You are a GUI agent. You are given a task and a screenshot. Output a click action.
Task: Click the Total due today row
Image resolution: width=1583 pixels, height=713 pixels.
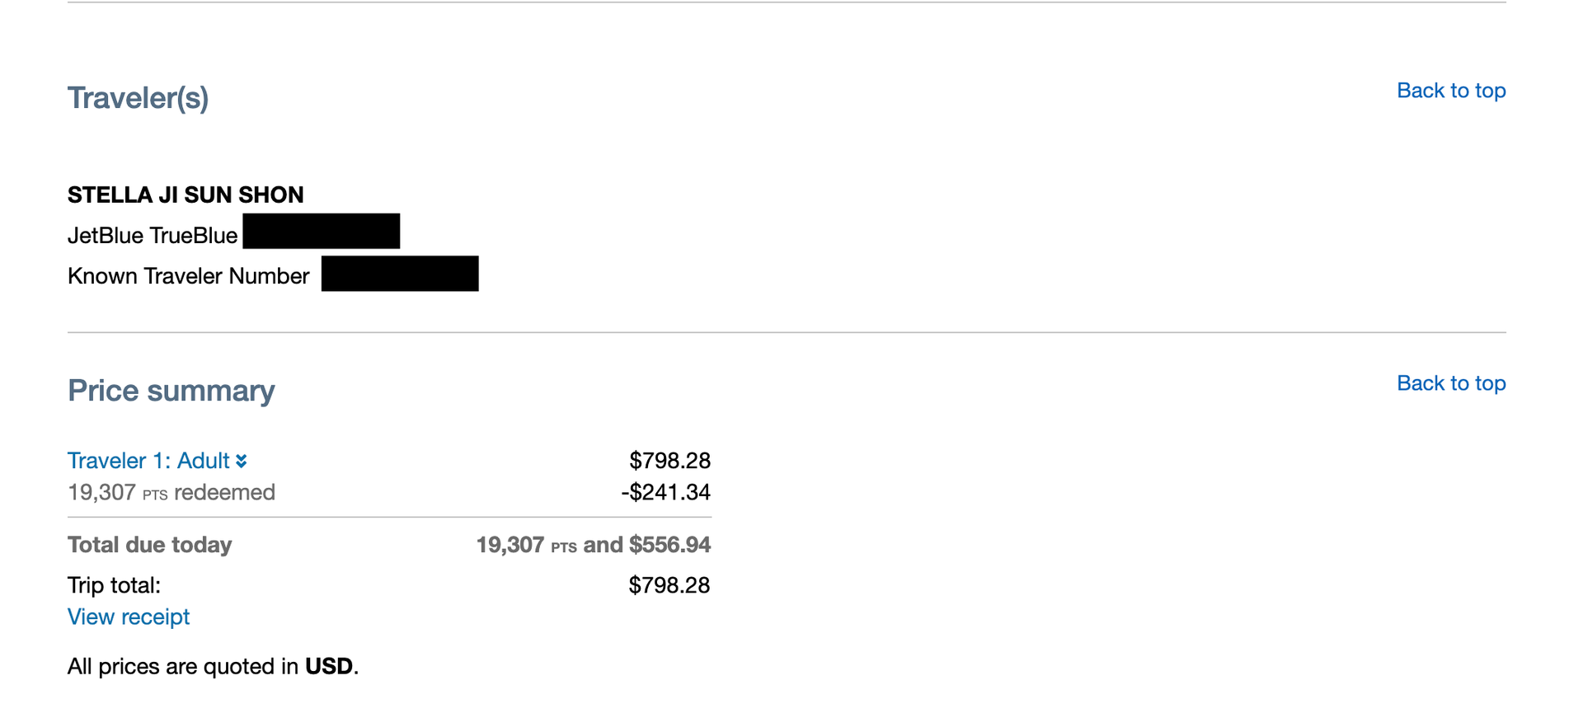(149, 545)
